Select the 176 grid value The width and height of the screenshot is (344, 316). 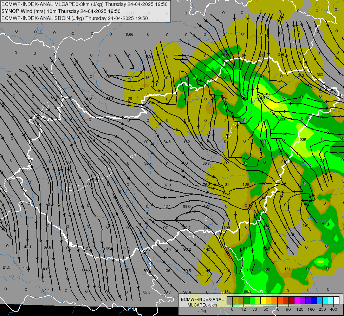pyautogui.click(x=283, y=97)
